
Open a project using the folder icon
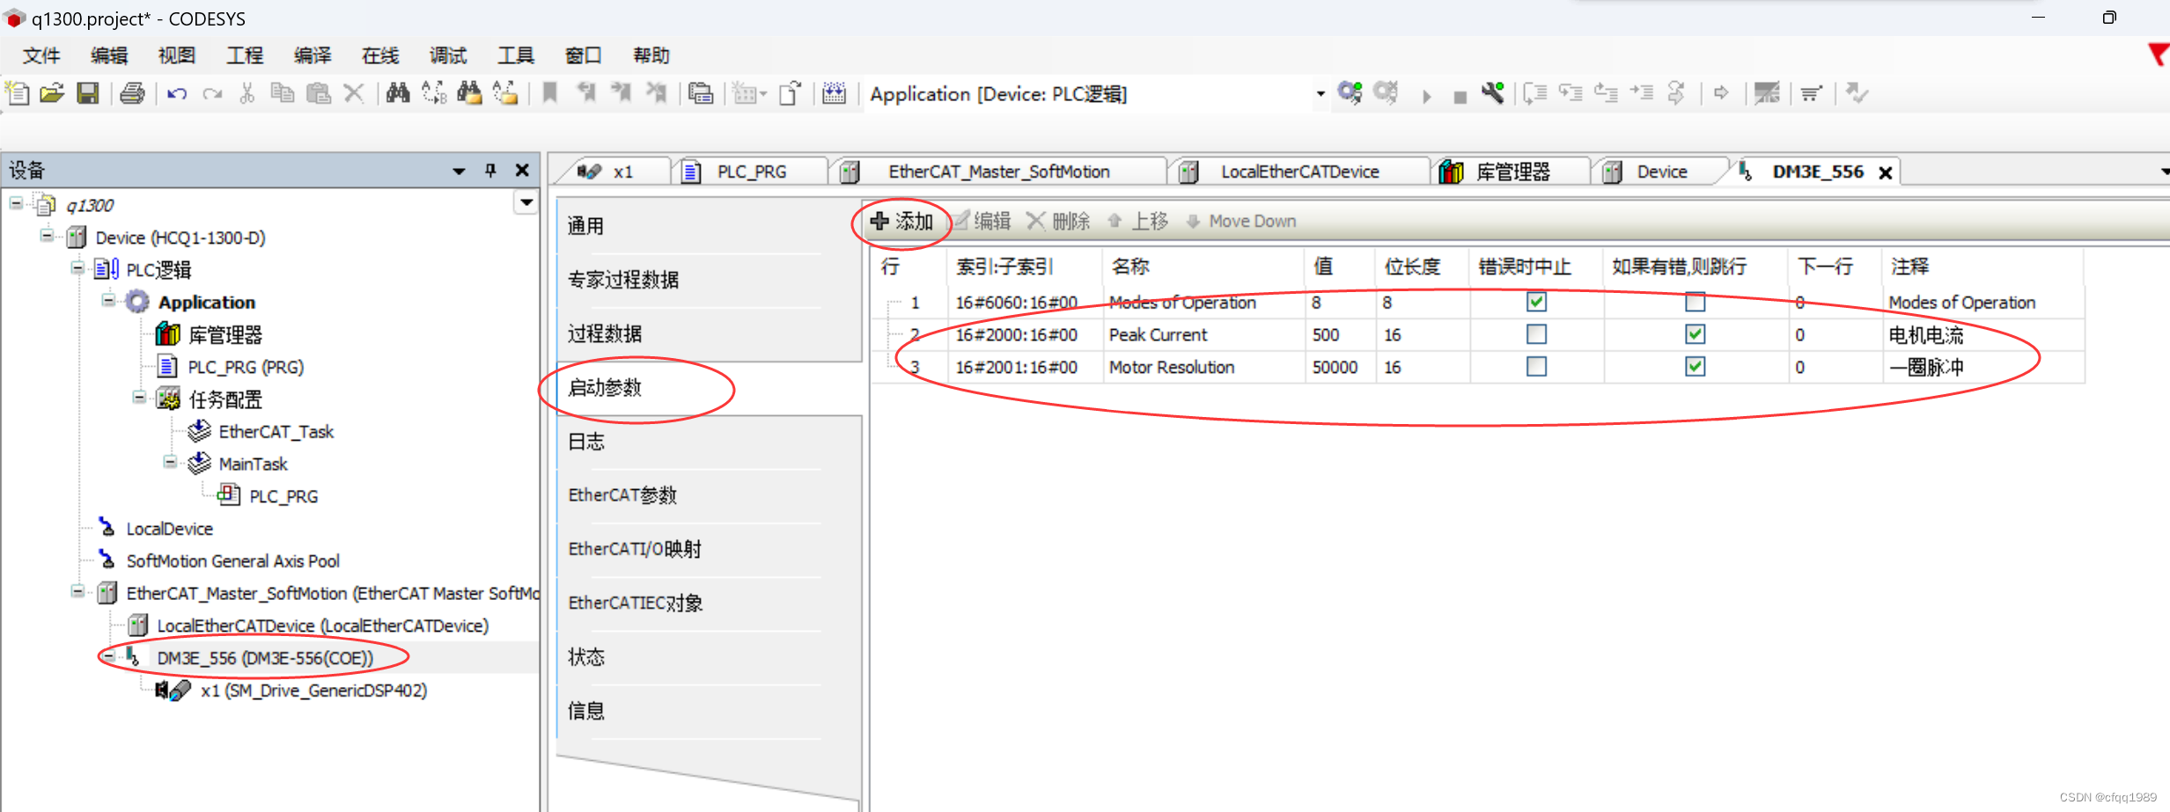[x=52, y=93]
